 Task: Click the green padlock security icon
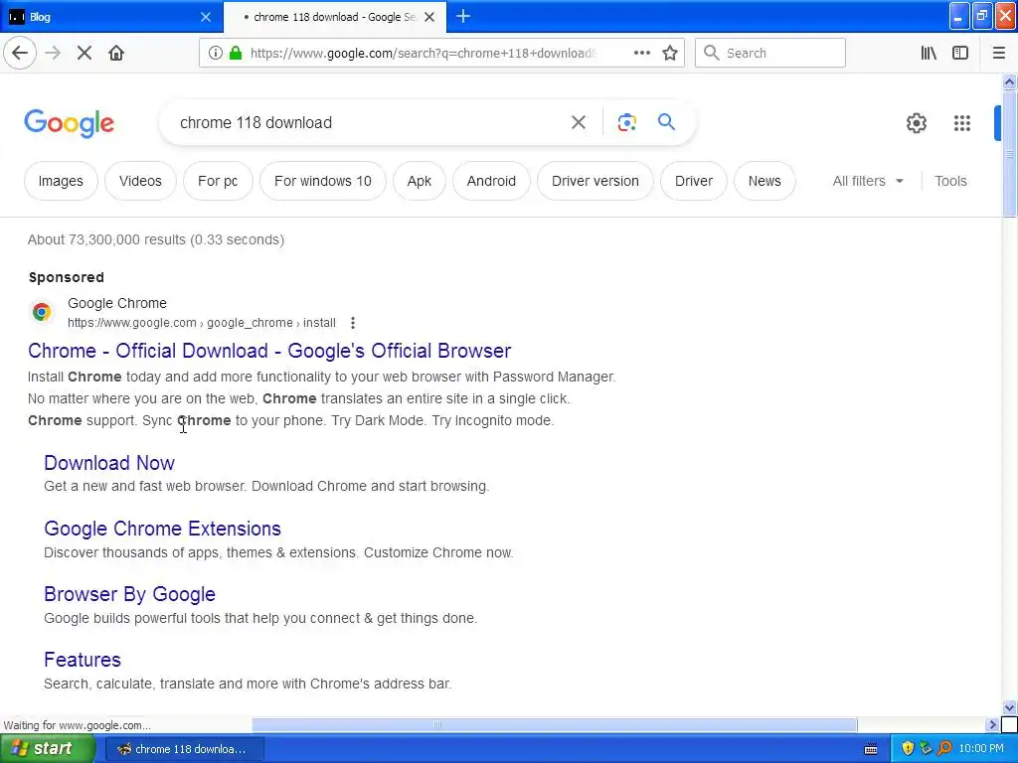click(236, 53)
